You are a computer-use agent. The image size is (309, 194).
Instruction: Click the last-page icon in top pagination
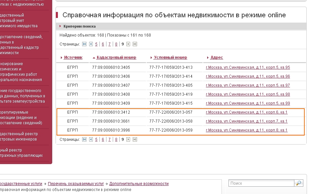135,44
